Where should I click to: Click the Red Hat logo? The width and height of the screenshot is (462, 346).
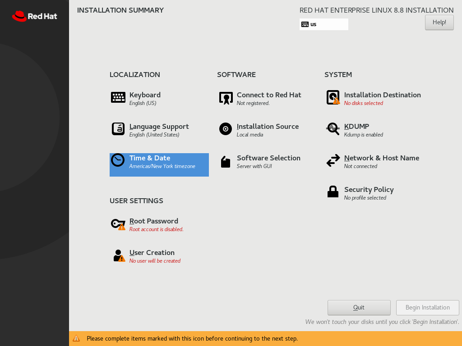point(34,16)
